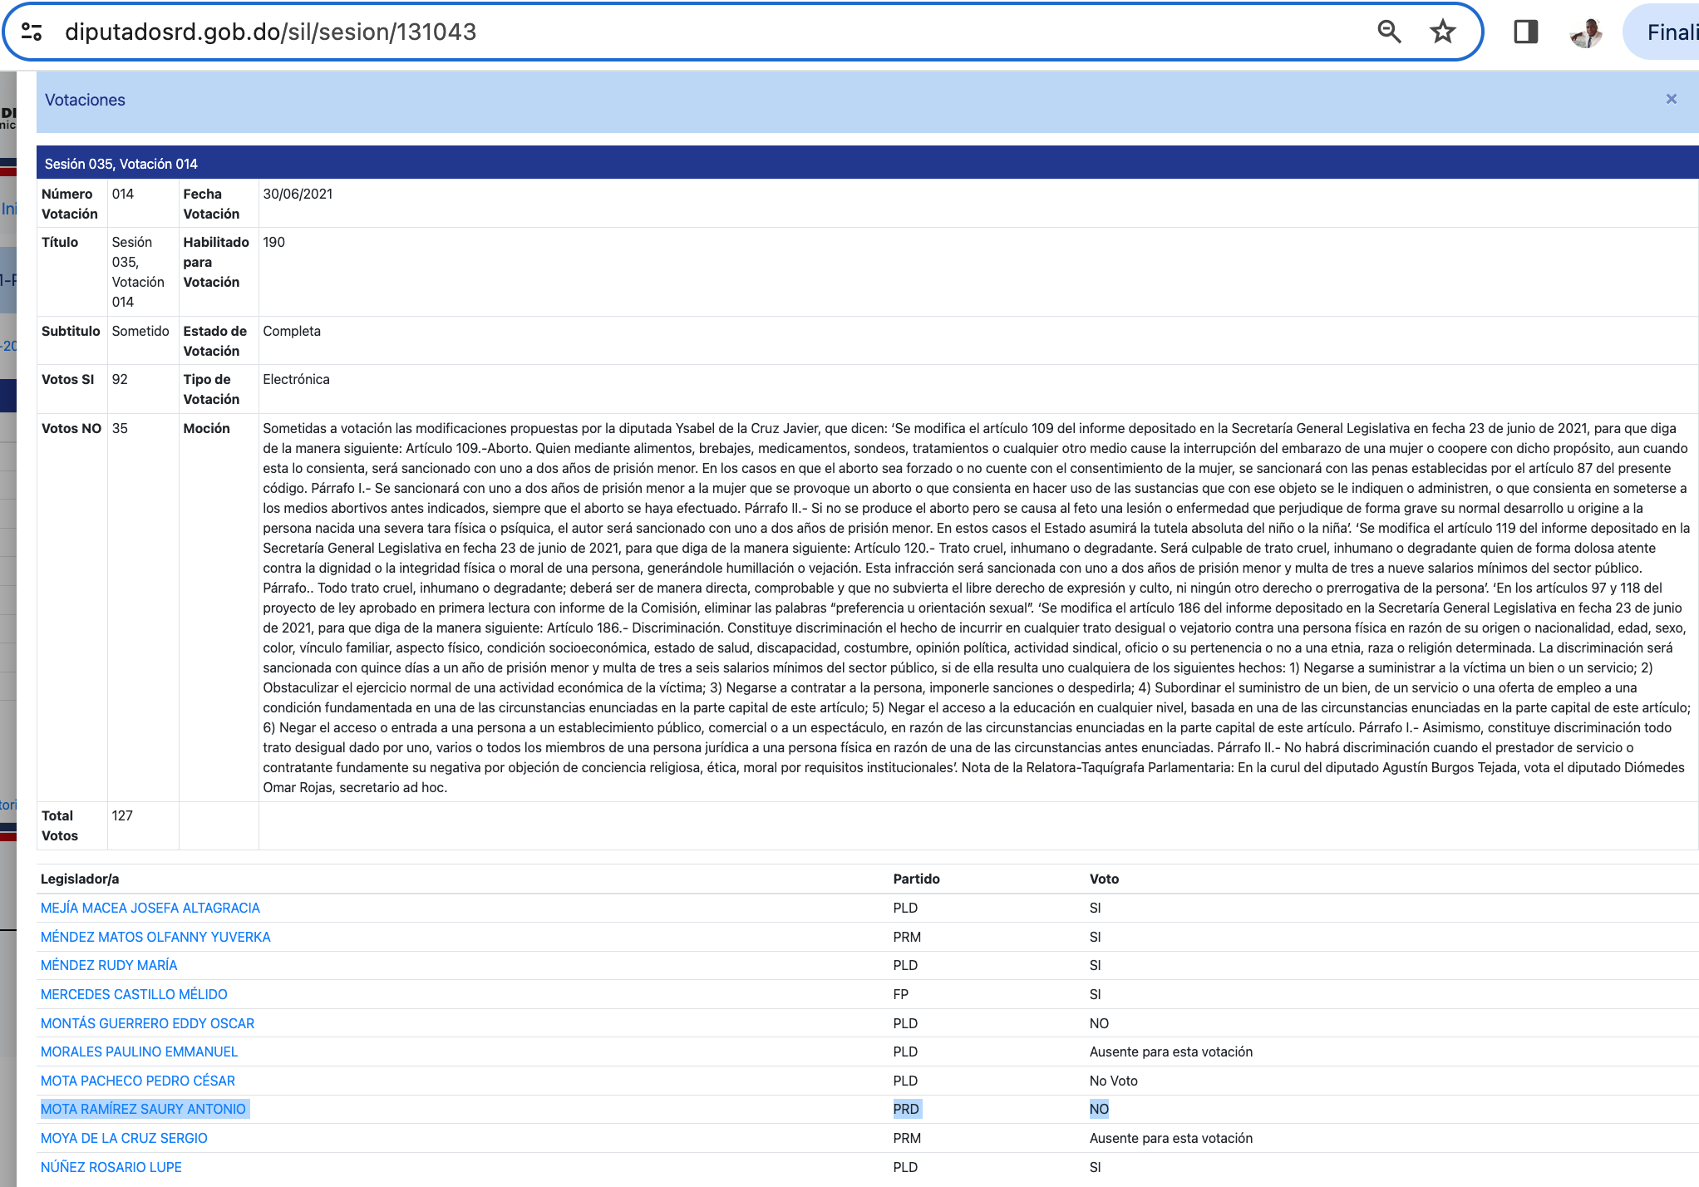This screenshot has height=1187, width=1699.
Task: Open legislator MOYA DE LA CRUZ SERGIO
Action: coord(124,1138)
